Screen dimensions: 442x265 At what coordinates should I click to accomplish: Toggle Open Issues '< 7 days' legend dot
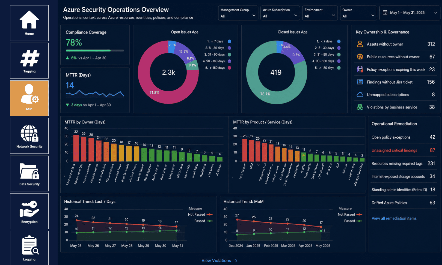pos(229,41)
